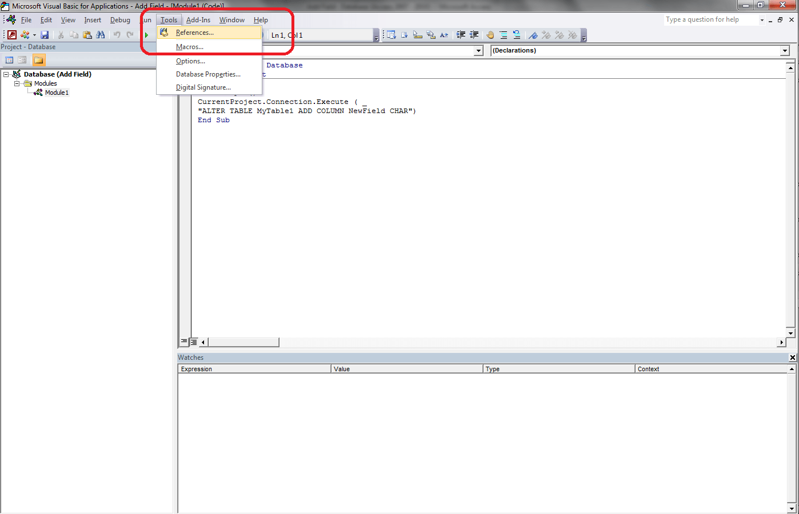Click the Previous Bookmark icon
799x514 pixels.
560,35
